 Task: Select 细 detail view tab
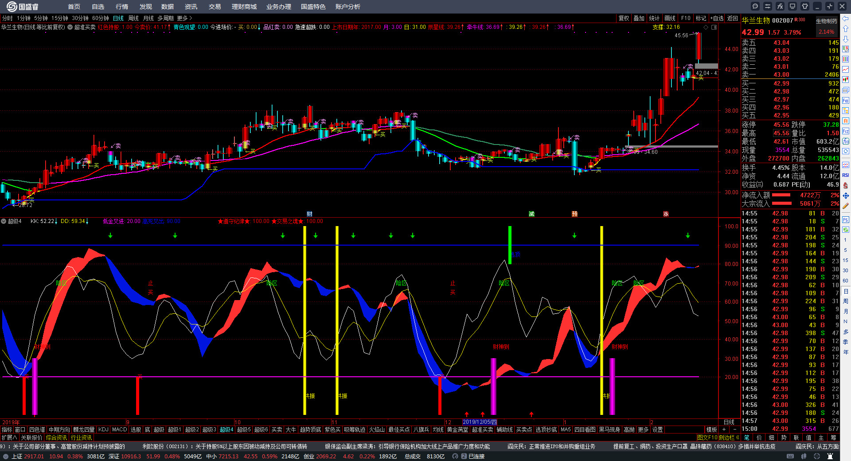pos(772,437)
